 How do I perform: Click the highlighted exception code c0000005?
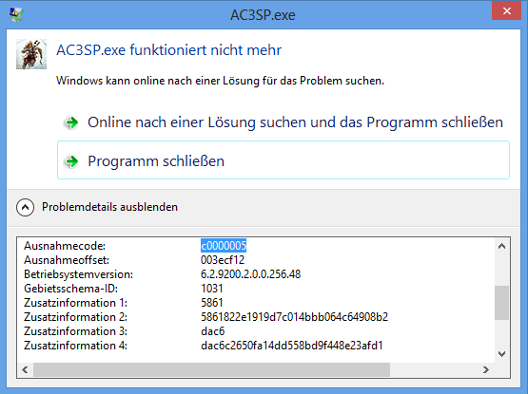[224, 245]
